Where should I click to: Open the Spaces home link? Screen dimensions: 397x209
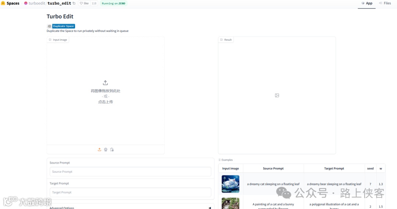[x=13, y=3]
